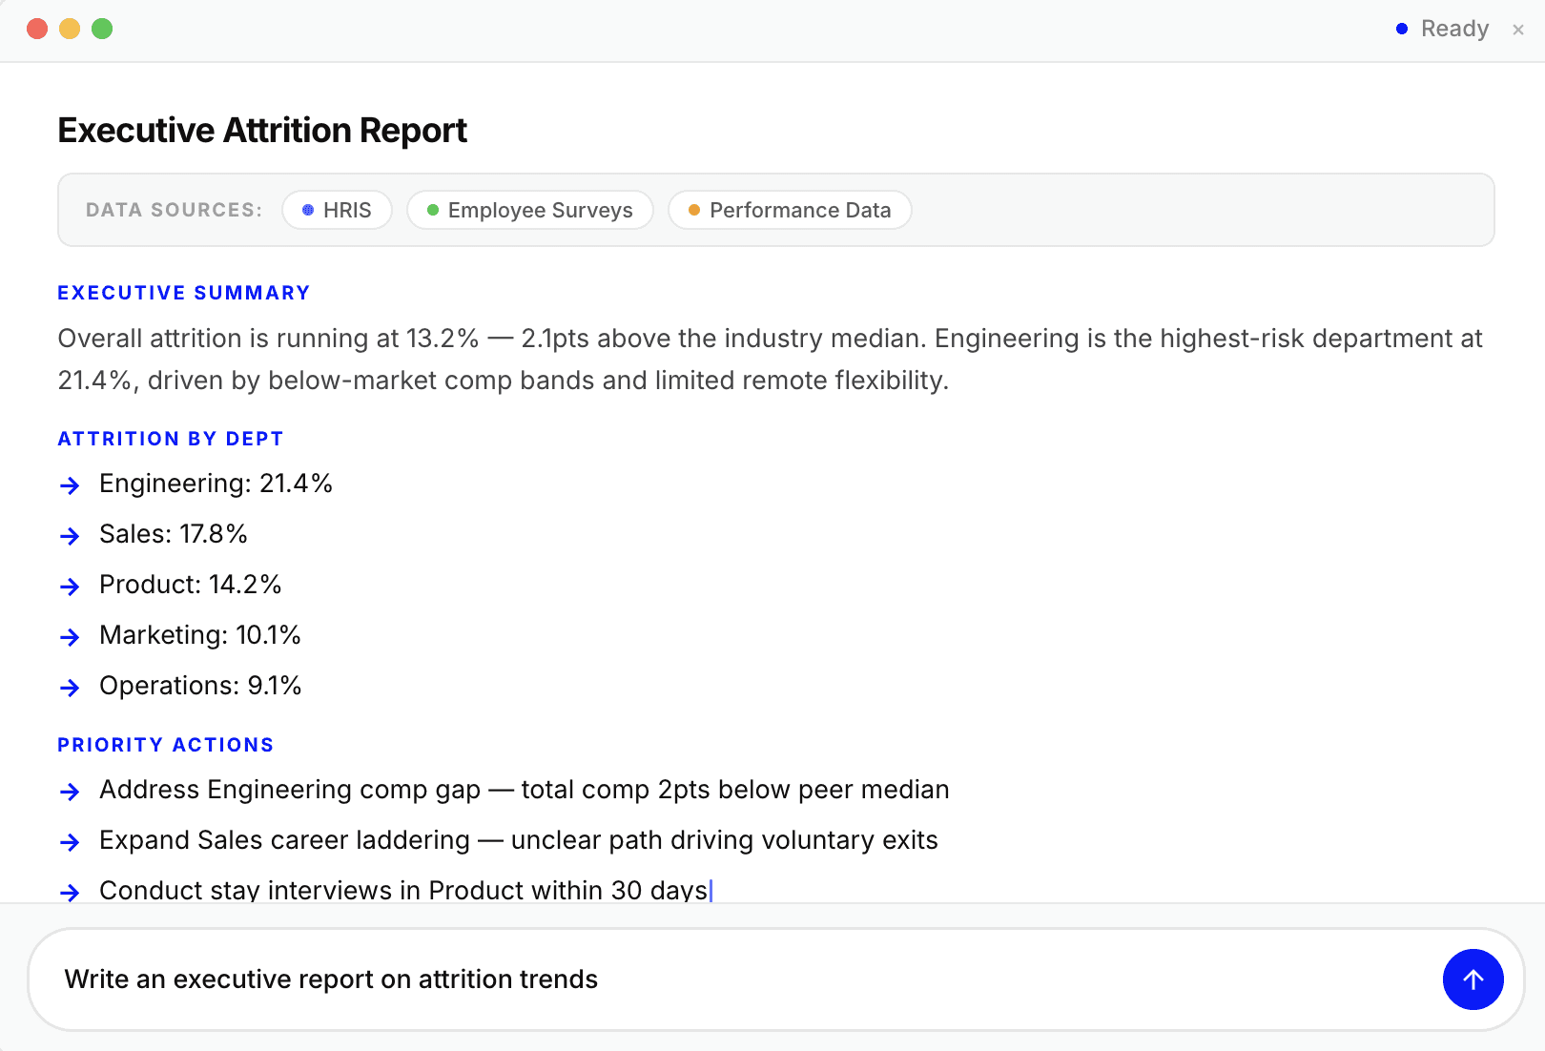Click the yellow minimize window button
1545x1051 pixels.
coord(70,29)
